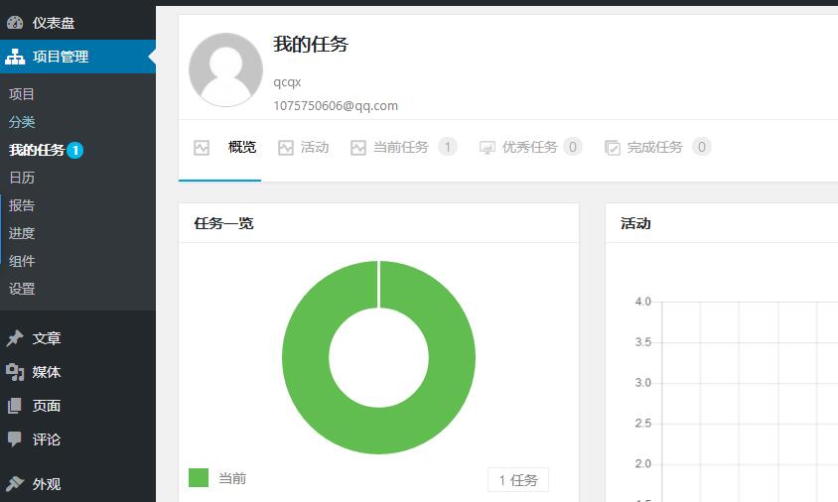Click the 4.0 axis label
This screenshot has width=838, height=502.
pyautogui.click(x=643, y=302)
